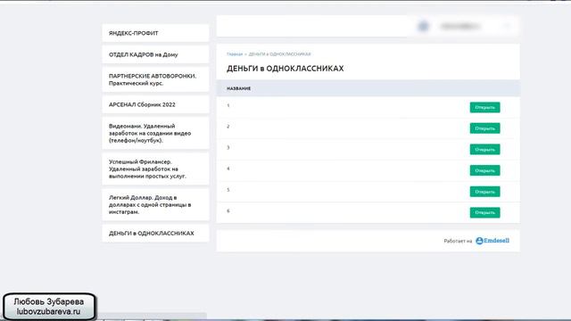Screen dimensions: 571x321
Task: Select ДЕНЬГИ в ОДНОКЛАССНИКАХ sidebar item
Action: (155, 234)
